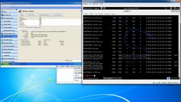The width and height of the screenshot is (181, 102).
Task: Select ctfmon.exe row in process list
Action: point(30,23)
